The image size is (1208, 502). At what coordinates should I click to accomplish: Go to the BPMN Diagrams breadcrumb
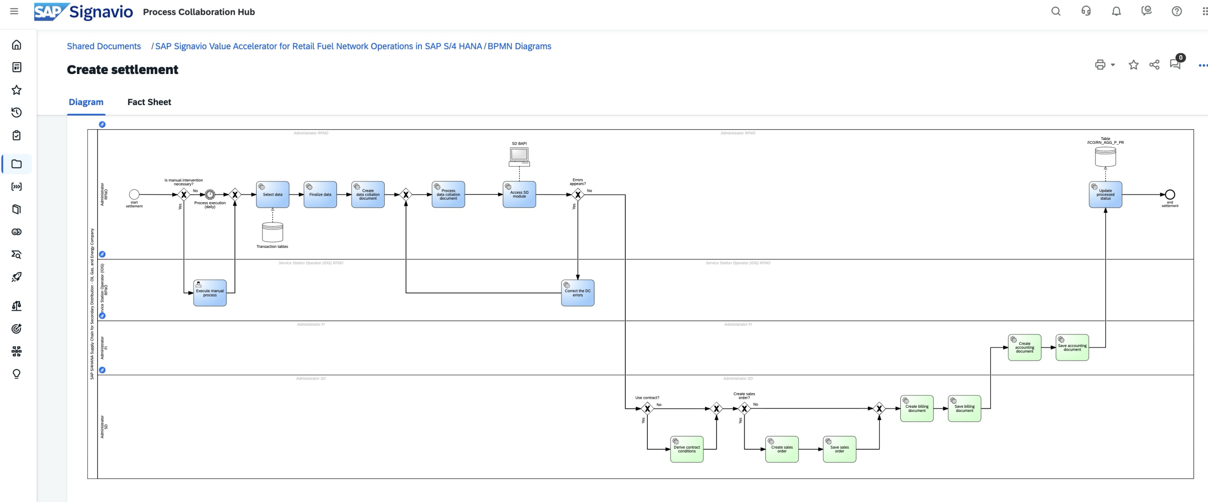[x=519, y=46]
